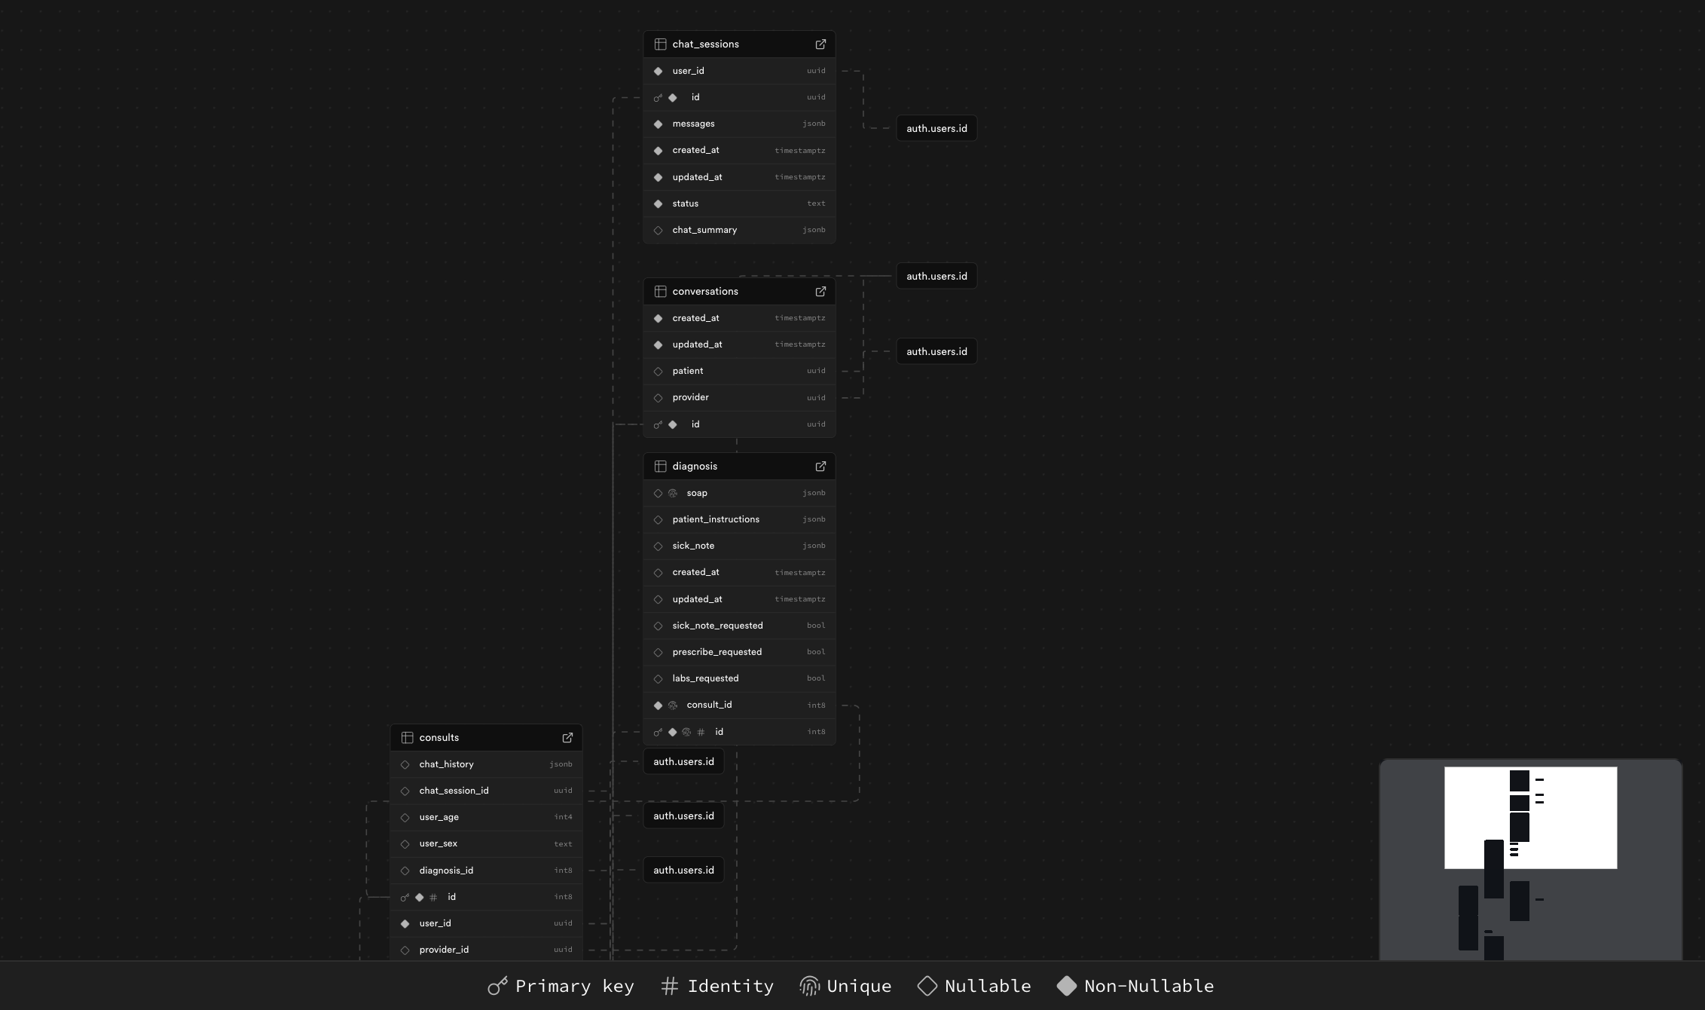
Task: Open the diagnosis table via external link icon
Action: [820, 466]
